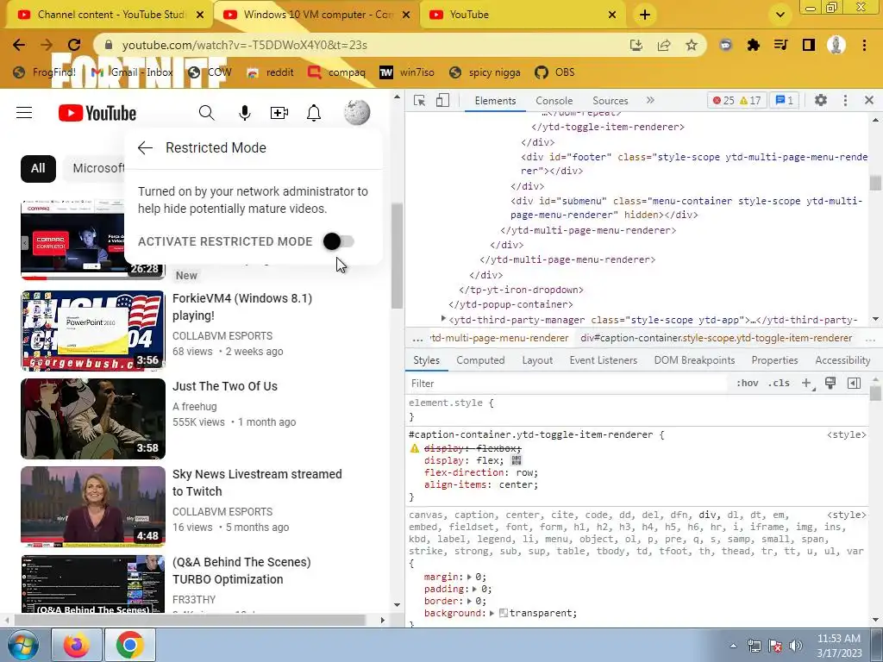Toggle :hov element state panel
883x662 pixels.
(x=747, y=384)
